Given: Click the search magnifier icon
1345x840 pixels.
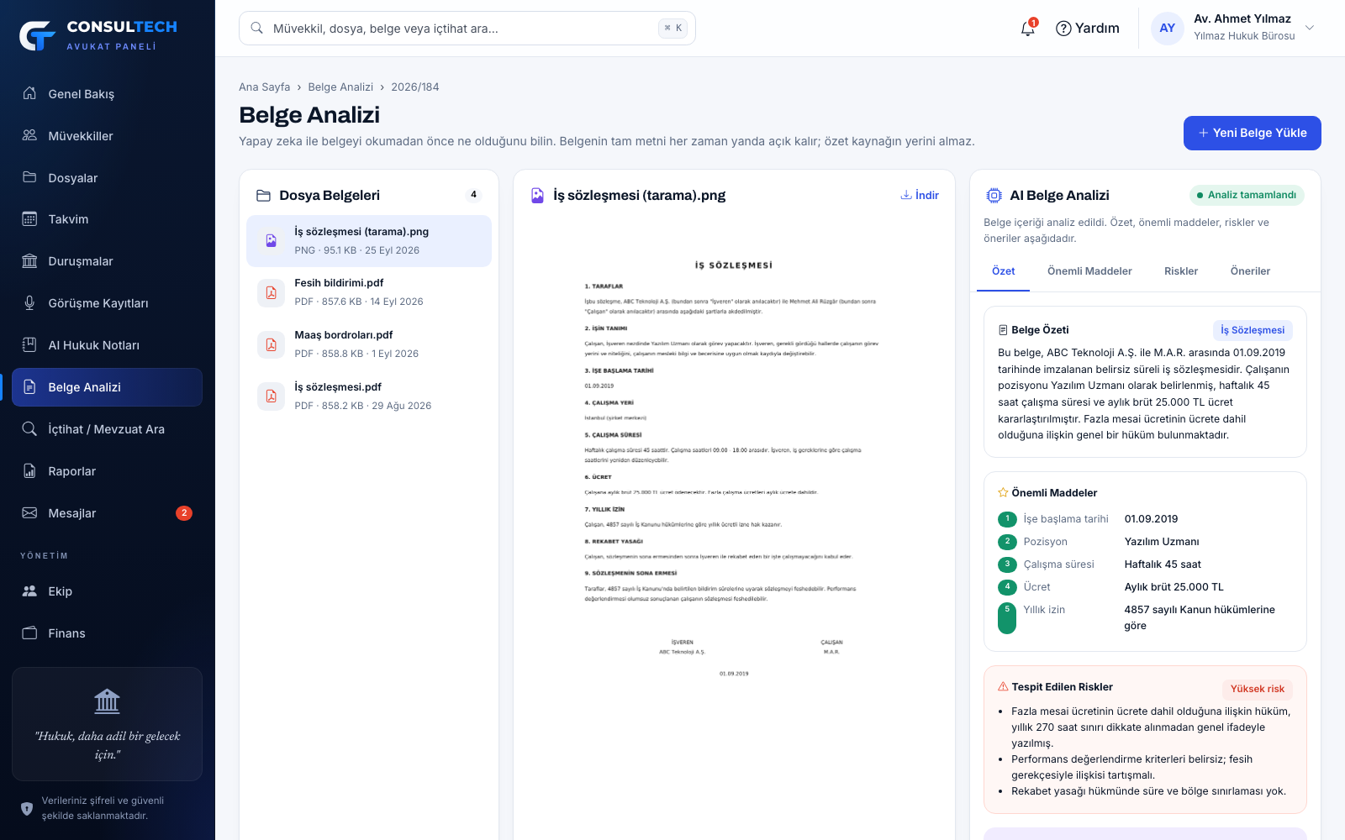Looking at the screenshot, I should 257,28.
